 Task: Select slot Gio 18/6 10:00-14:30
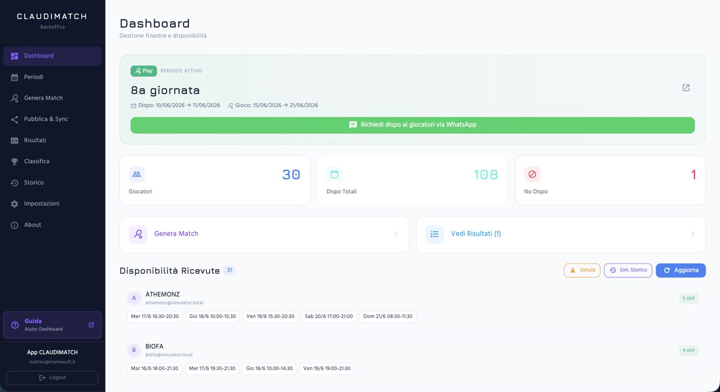click(x=269, y=369)
